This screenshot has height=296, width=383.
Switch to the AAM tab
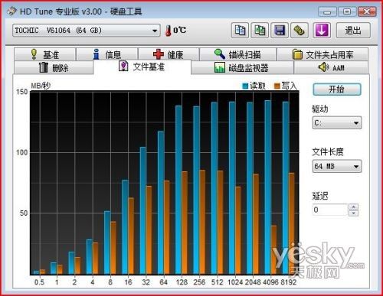331,67
